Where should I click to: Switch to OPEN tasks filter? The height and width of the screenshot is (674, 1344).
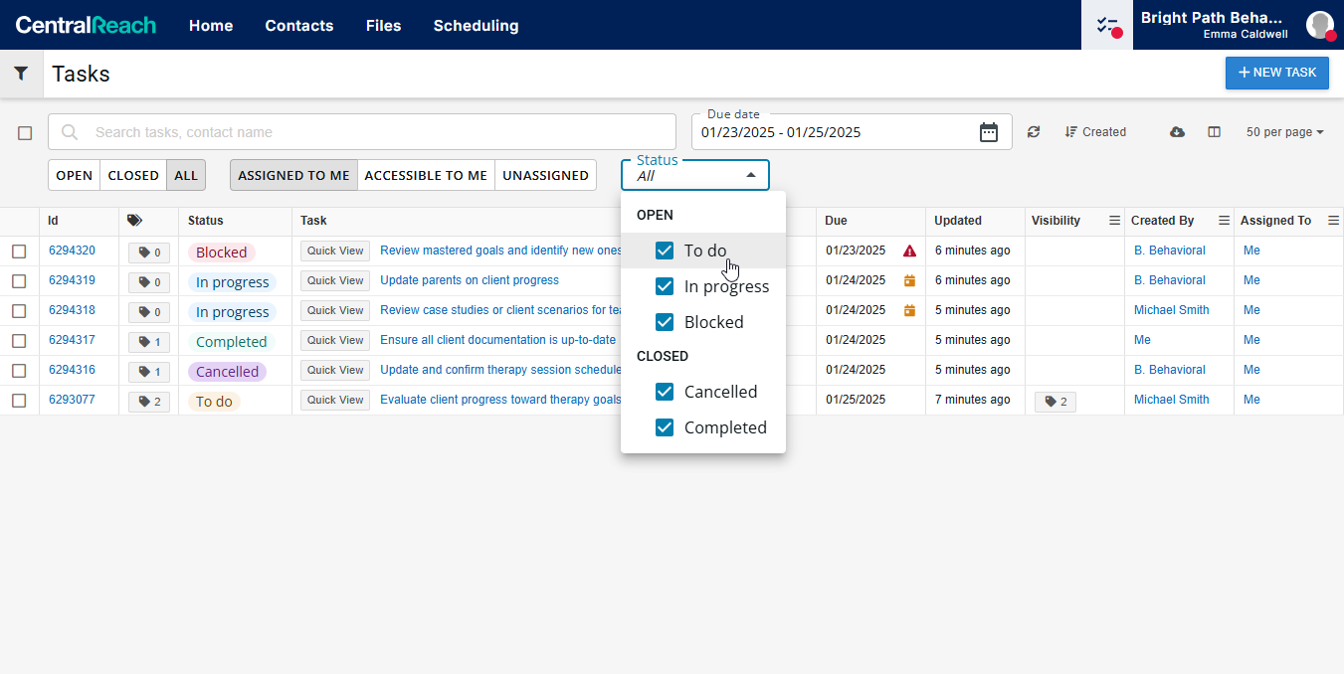click(x=74, y=175)
